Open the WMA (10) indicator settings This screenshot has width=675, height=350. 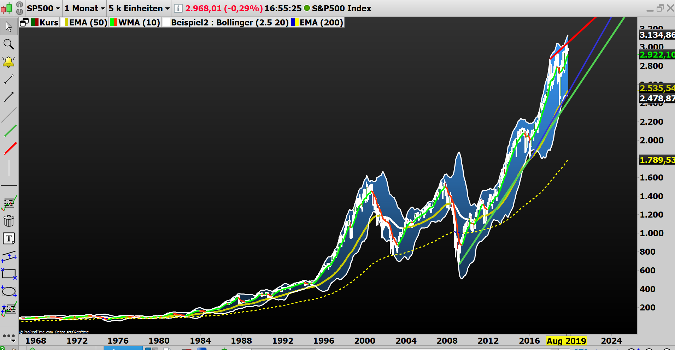(139, 22)
